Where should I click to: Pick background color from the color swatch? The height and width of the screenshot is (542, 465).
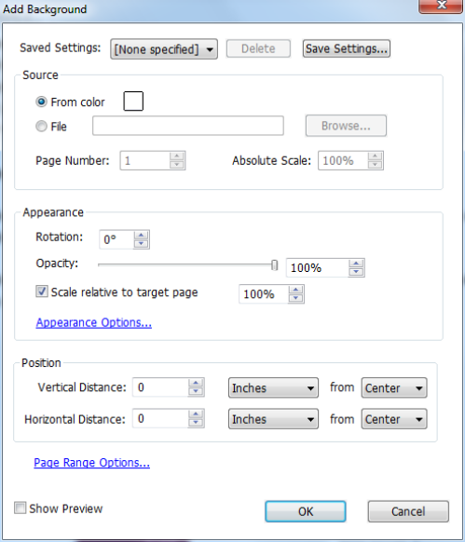click(133, 102)
